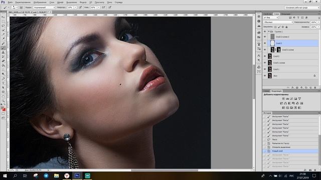The height and width of the screenshot is (180, 321).
Task: Open layer blend mode dropdown Обычные
Action: pos(278,22)
